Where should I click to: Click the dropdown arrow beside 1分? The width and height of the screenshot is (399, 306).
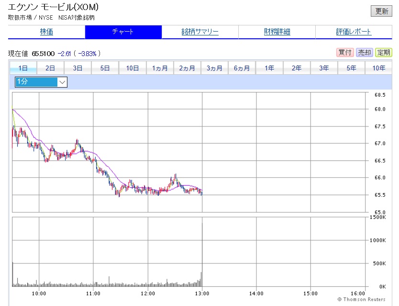[62, 82]
